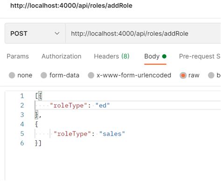The height and width of the screenshot is (181, 221).
Task: Select the none body type radio
Action: (x=12, y=75)
